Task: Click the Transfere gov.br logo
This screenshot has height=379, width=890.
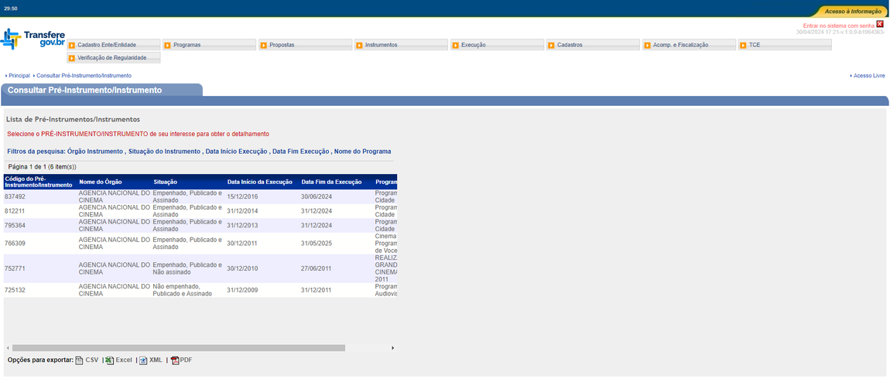Action: click(x=33, y=39)
